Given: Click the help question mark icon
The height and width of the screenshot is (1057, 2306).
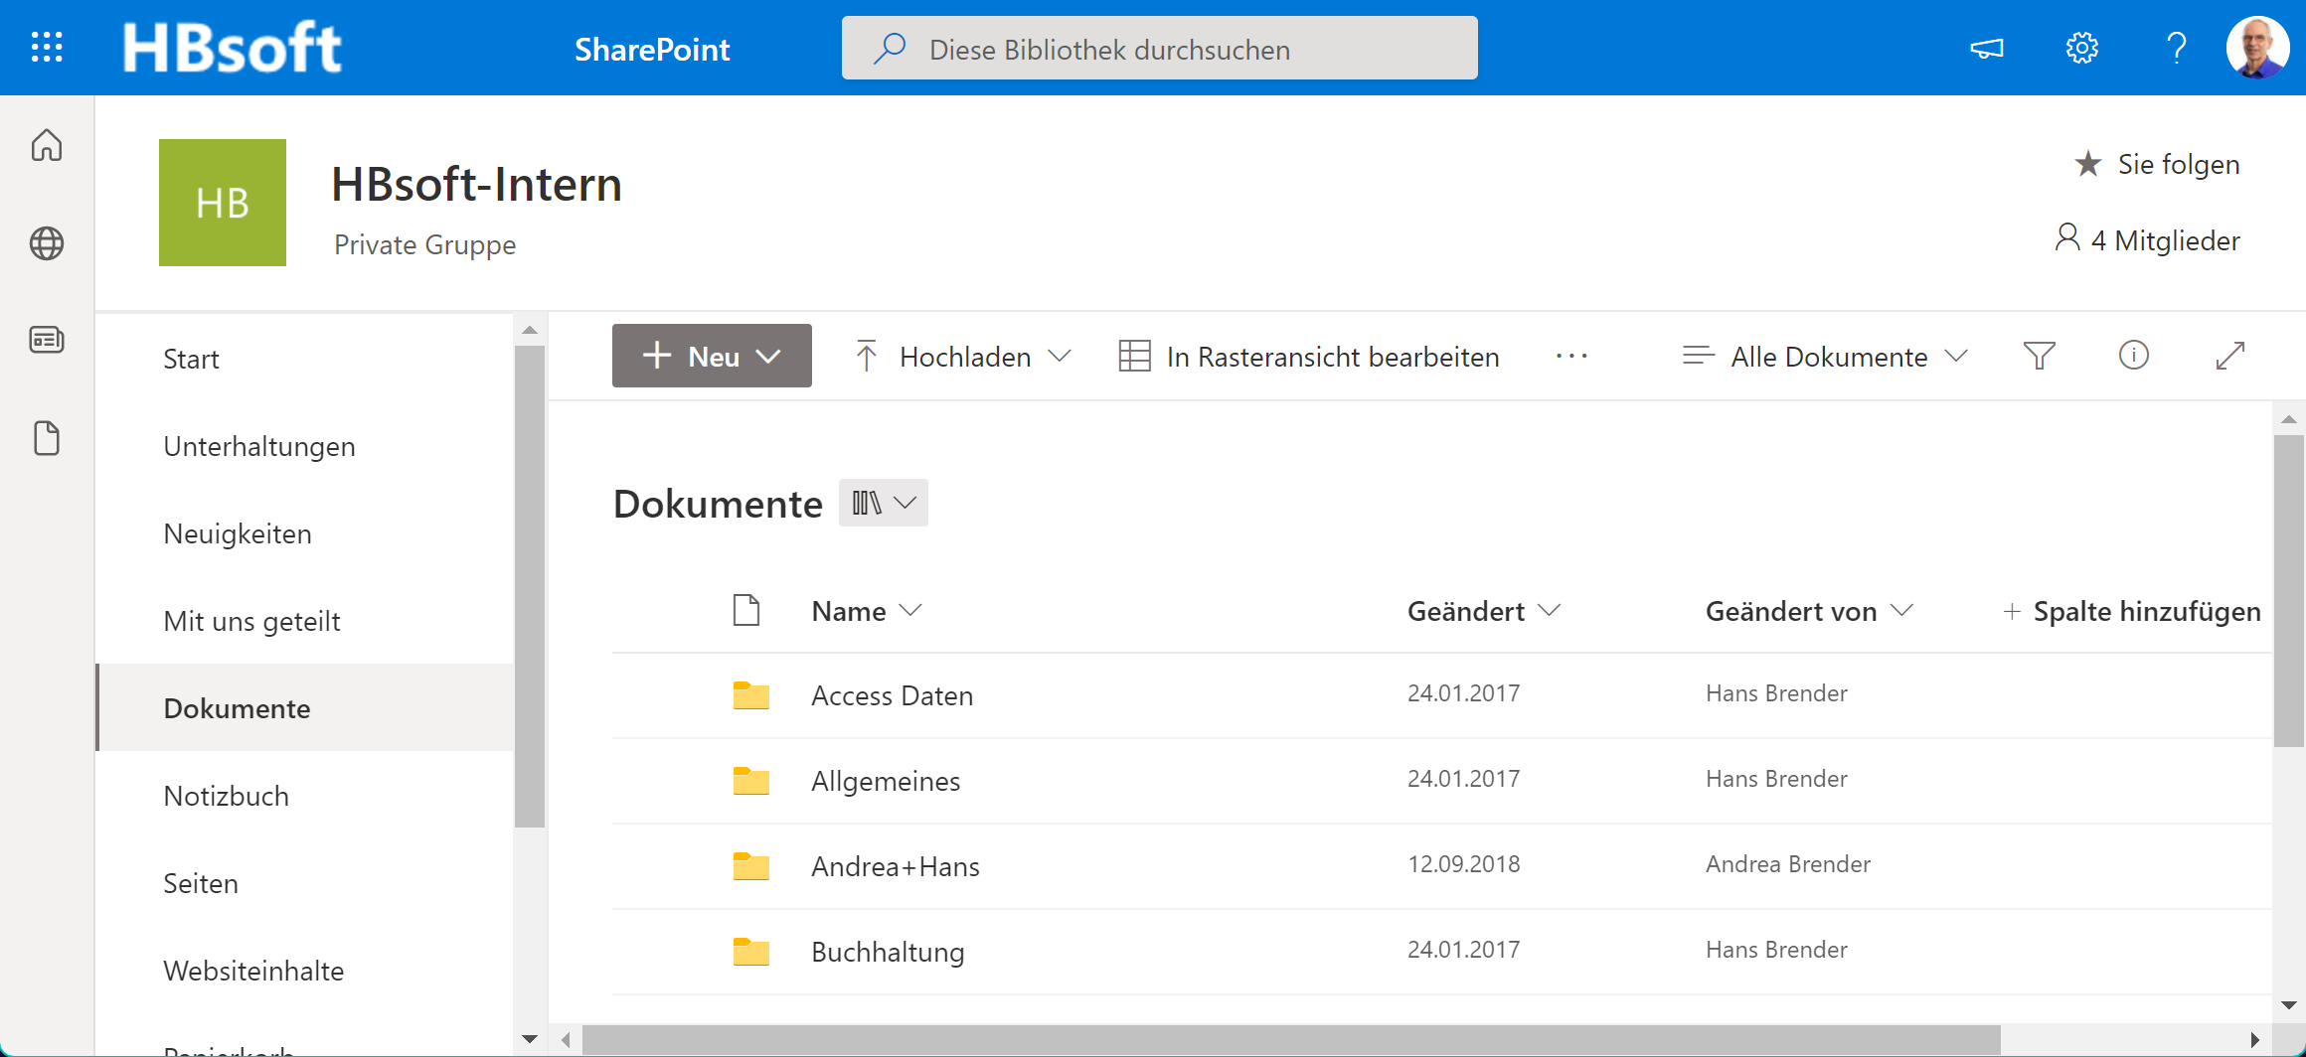Looking at the screenshot, I should 2176,48.
